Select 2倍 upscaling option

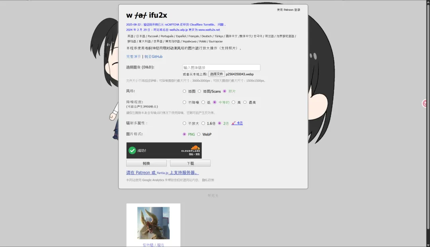pos(219,123)
